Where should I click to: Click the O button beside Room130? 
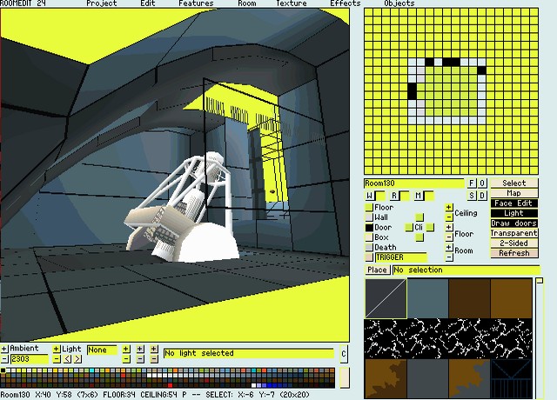click(x=482, y=183)
